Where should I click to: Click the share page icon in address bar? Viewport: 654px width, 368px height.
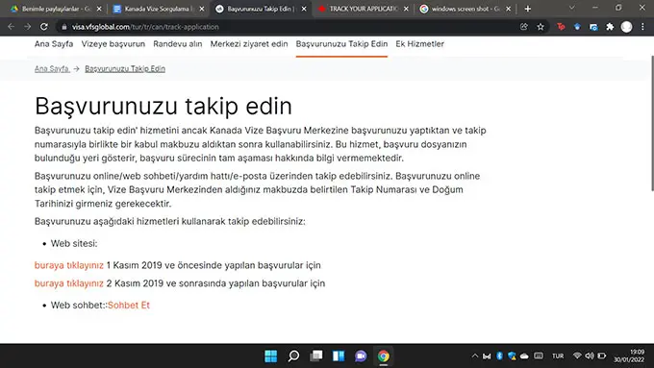(524, 27)
